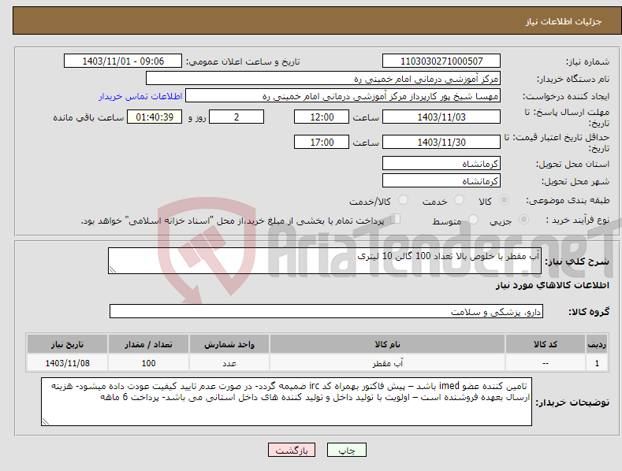The height and width of the screenshot is (471, 622).
Task: Click the delivery city field کرمانشاه
Action: pyautogui.click(x=441, y=181)
